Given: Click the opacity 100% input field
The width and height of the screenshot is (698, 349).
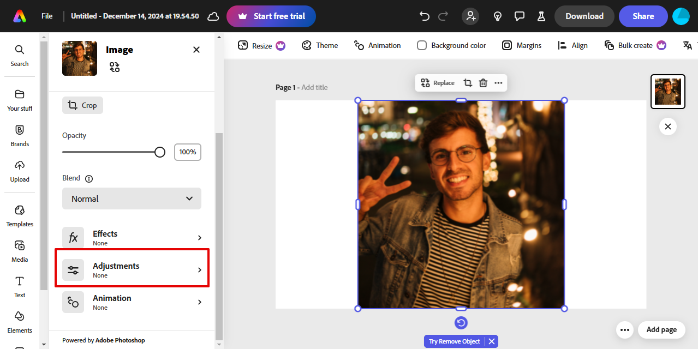Looking at the screenshot, I should coord(188,152).
